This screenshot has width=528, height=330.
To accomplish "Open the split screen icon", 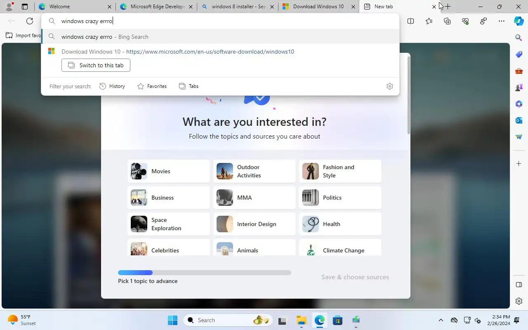I will click(x=410, y=21).
